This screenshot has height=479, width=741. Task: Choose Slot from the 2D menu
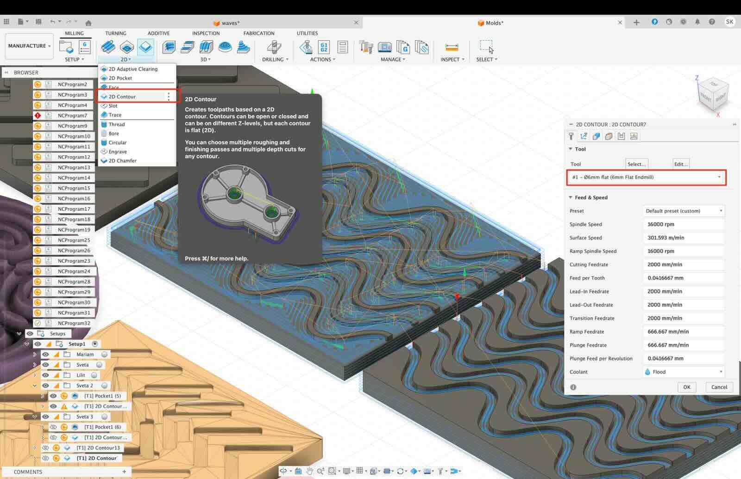pos(113,106)
